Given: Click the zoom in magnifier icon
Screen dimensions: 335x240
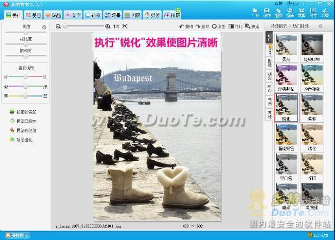Looking at the screenshot, I should 108,27.
